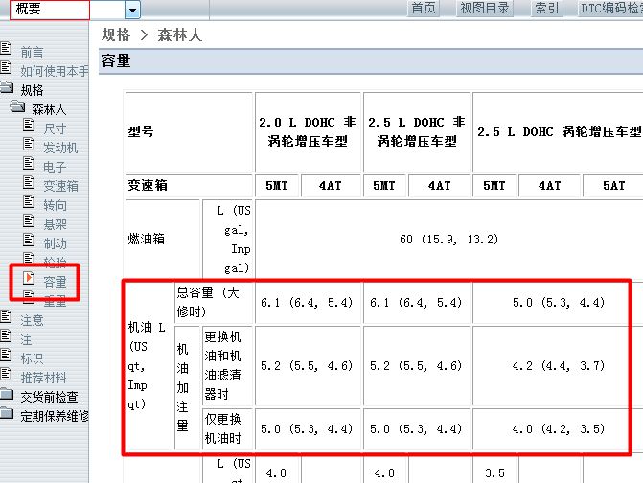Screen dimensions: 643x483
Task: Expand the 交货前检查 folder icon
Action: 7,394
